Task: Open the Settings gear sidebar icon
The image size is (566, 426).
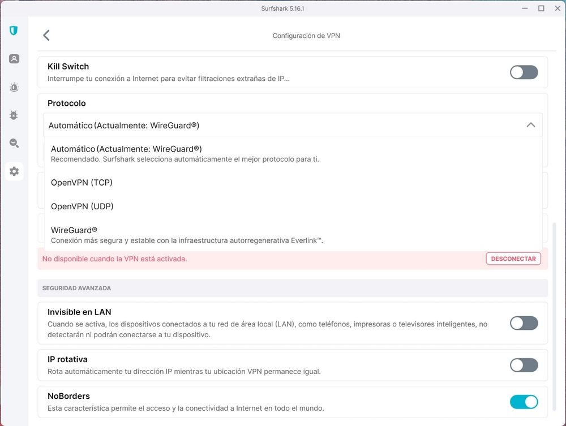Action: (x=14, y=171)
